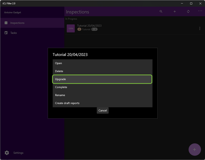Image resolution: width=205 pixels, height=160 pixels.
Task: Open Settings label in the sidebar
Action: click(18, 153)
